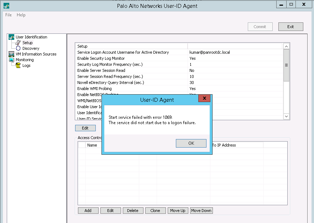The width and height of the screenshot is (314, 223).
Task: Open the File menu
Action: 8,15
